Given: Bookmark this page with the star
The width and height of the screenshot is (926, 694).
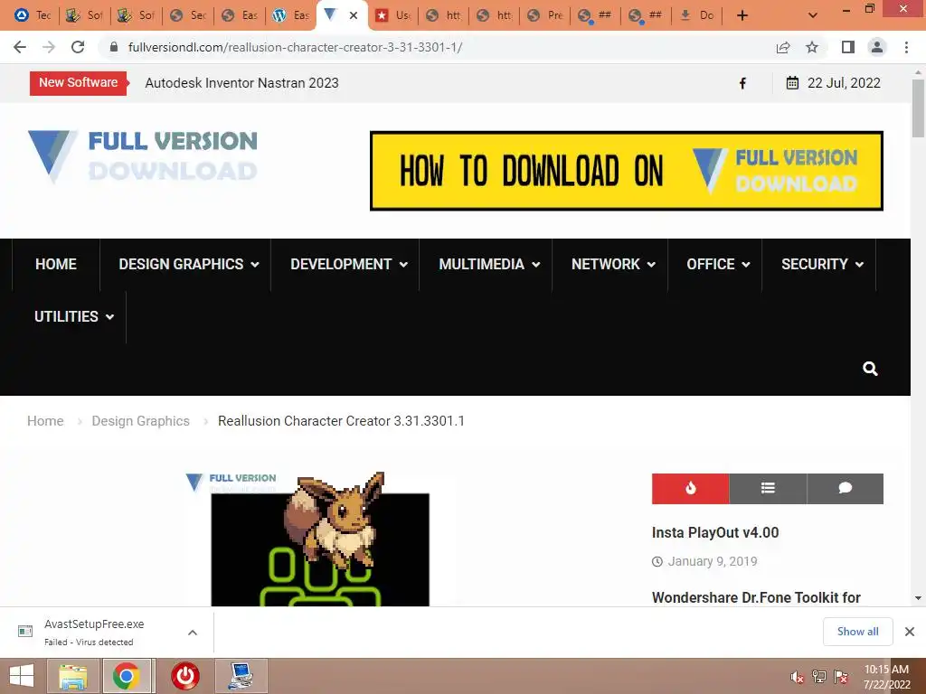Looking at the screenshot, I should [x=812, y=47].
